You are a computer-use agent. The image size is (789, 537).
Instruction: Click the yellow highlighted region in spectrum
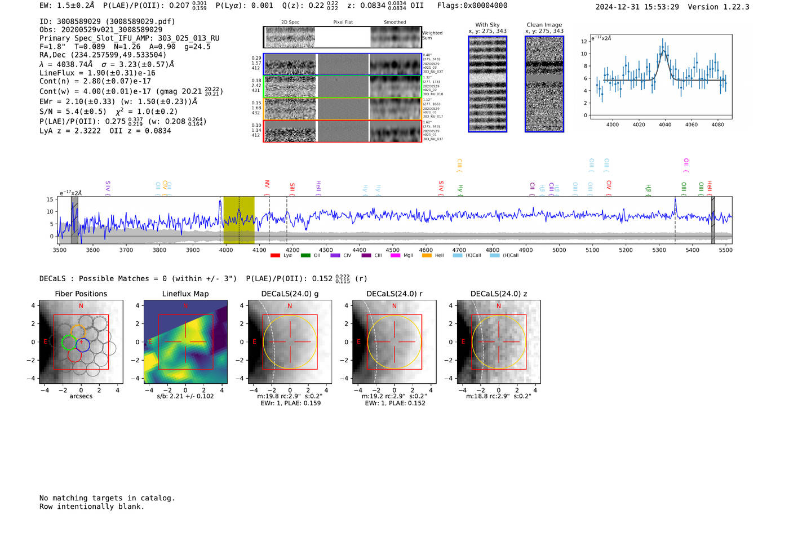coord(239,220)
